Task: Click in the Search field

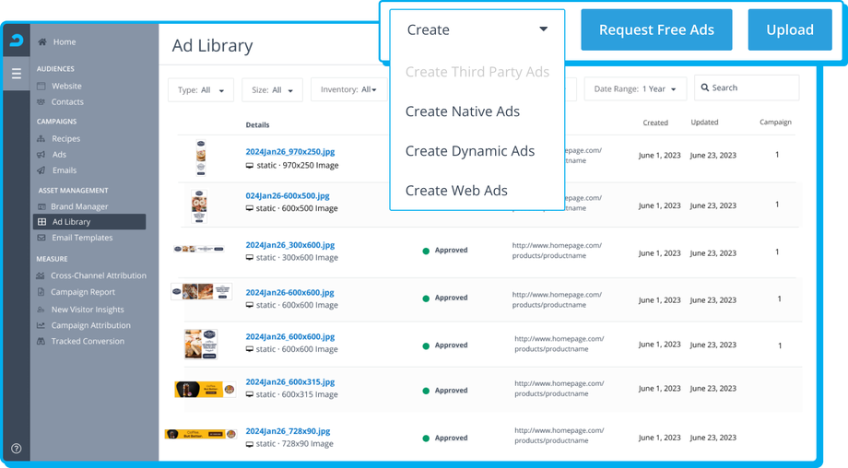Action: pyautogui.click(x=747, y=88)
